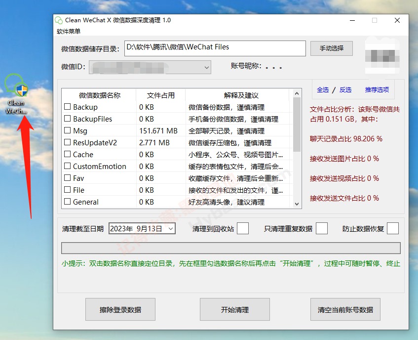Check the BackupFiles checkbox
Image resolution: width=418 pixels, height=340 pixels.
[x=68, y=119]
